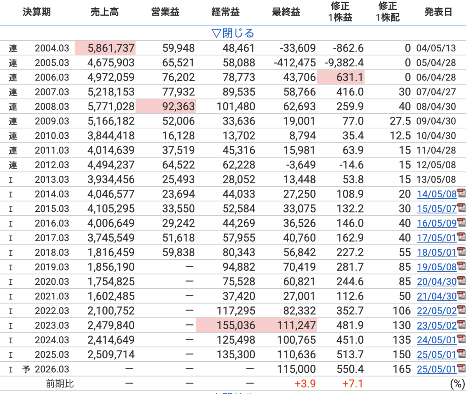
Task: Click the 13/05/08 announcement date
Action: [436, 180]
